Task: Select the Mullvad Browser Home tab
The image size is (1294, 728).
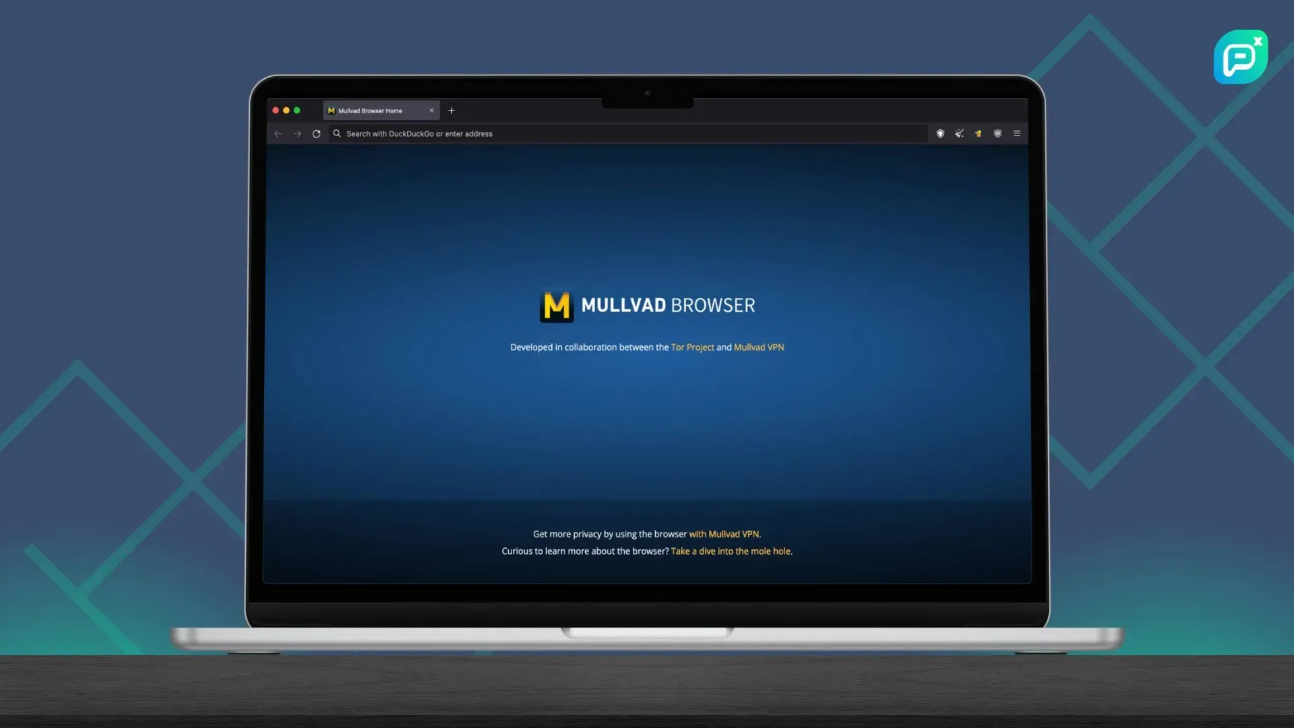Action: tap(381, 111)
